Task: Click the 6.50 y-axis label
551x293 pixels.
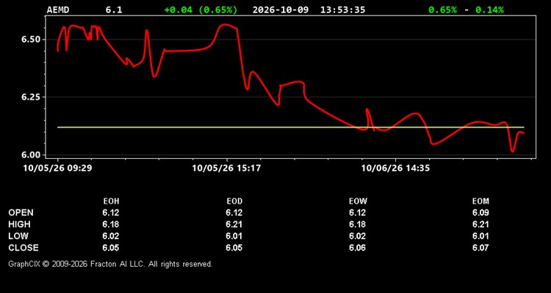Action: [32, 40]
